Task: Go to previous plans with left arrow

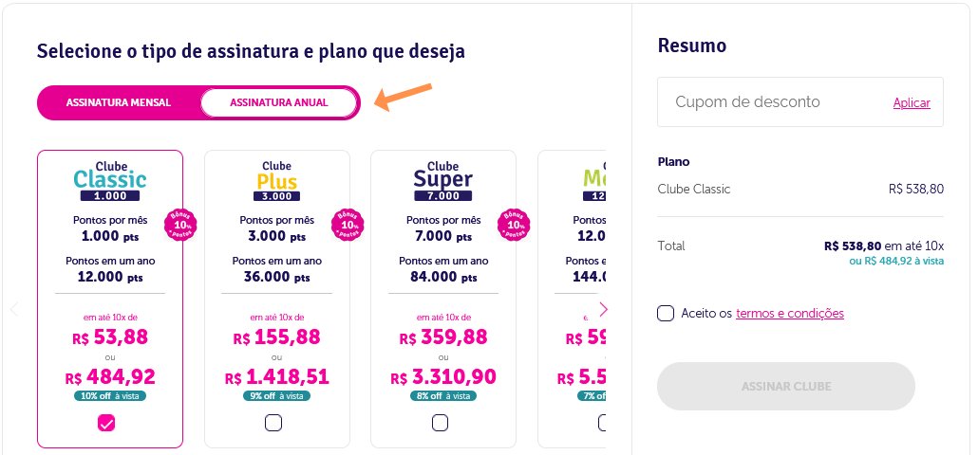Action: tap(13, 309)
